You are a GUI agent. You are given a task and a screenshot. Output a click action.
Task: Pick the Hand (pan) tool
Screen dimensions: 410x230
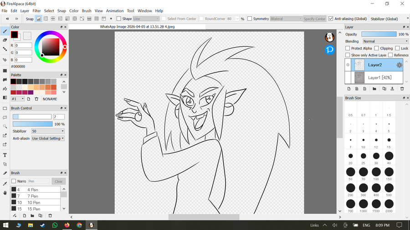[x=5, y=193]
